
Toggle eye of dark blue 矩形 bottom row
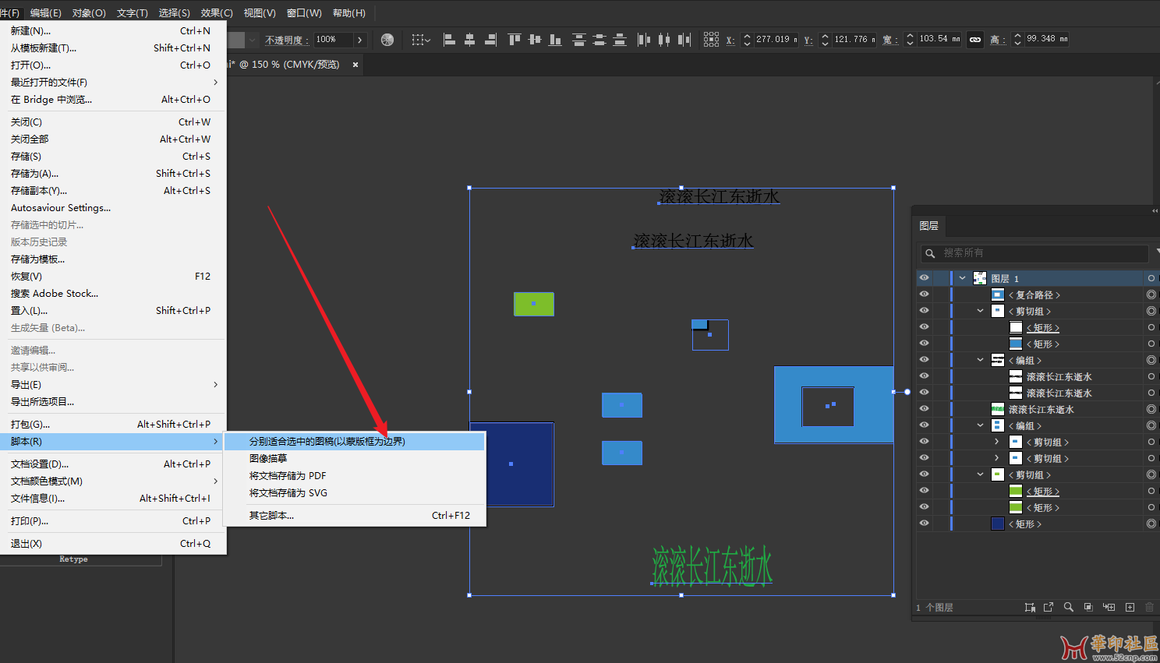(924, 524)
